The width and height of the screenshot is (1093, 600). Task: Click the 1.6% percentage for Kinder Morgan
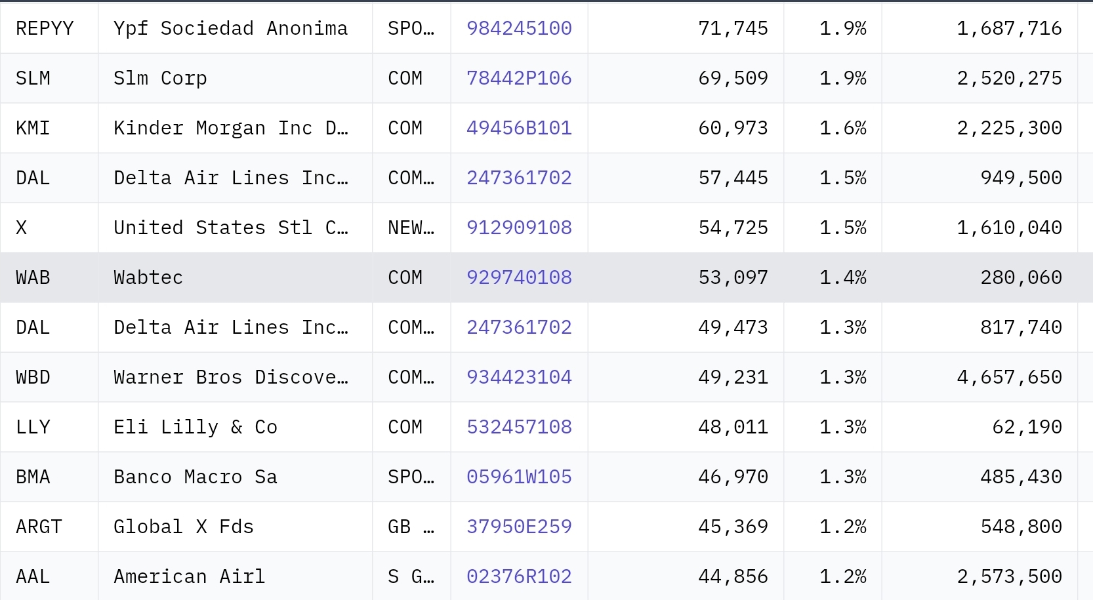[x=843, y=128]
